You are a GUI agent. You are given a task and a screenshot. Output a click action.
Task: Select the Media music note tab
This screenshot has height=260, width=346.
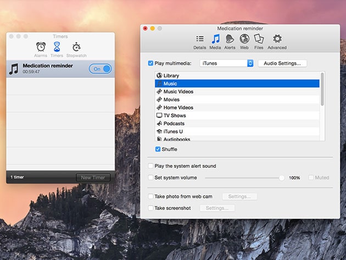[x=215, y=39]
